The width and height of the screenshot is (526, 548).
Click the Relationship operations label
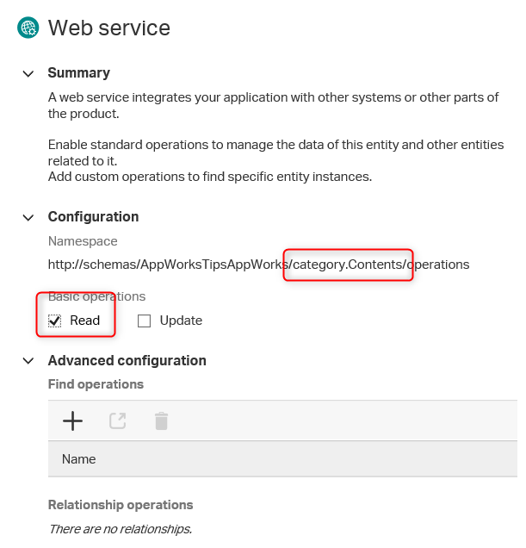pyautogui.click(x=121, y=505)
